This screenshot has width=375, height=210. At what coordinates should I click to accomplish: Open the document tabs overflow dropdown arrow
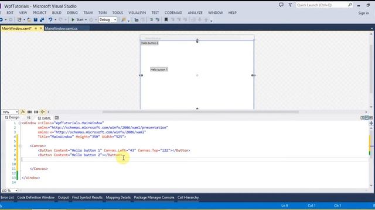coord(371,29)
